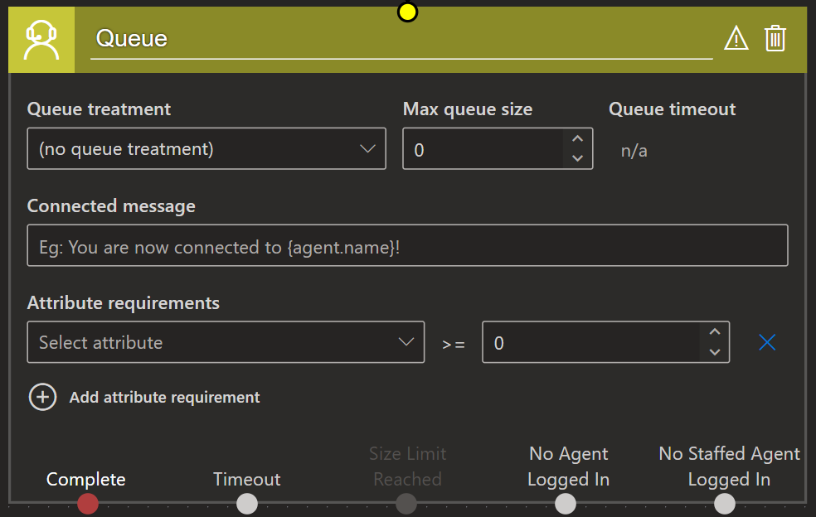
Task: Delete the Queue node with trash icon
Action: point(775,38)
